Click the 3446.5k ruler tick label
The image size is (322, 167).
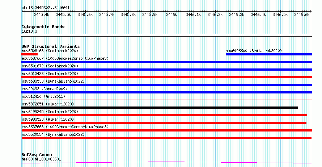coord(280,14)
